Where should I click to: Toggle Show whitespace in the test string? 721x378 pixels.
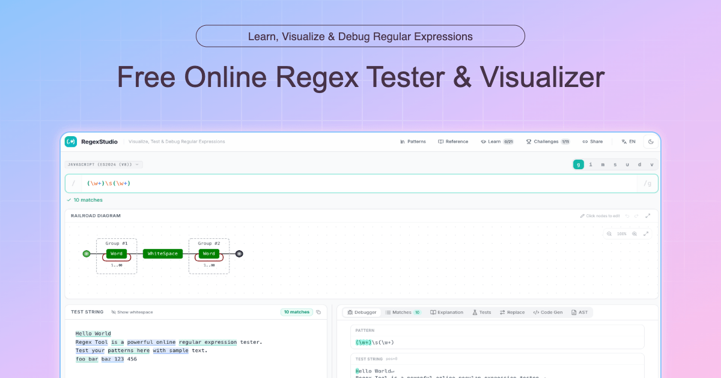[132, 312]
